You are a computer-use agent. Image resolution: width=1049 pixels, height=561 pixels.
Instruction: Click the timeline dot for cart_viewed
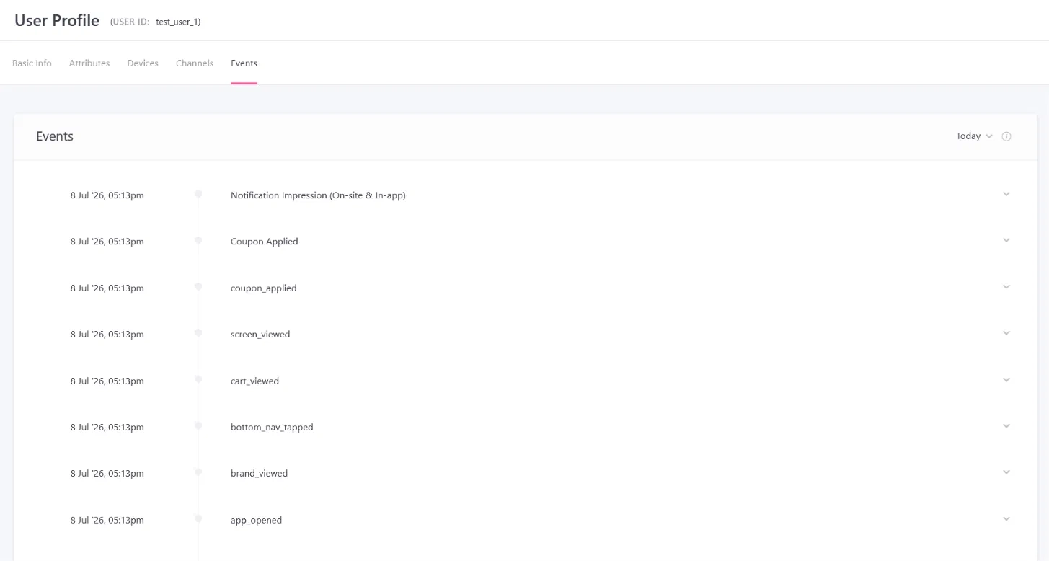coord(198,379)
